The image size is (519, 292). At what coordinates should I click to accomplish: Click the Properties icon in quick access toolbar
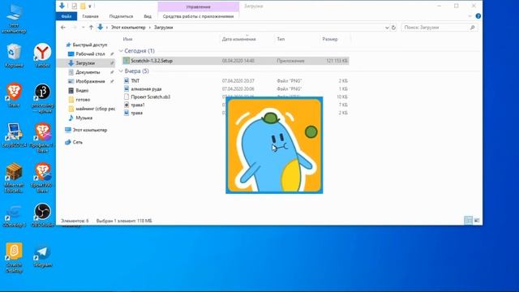tap(74, 6)
